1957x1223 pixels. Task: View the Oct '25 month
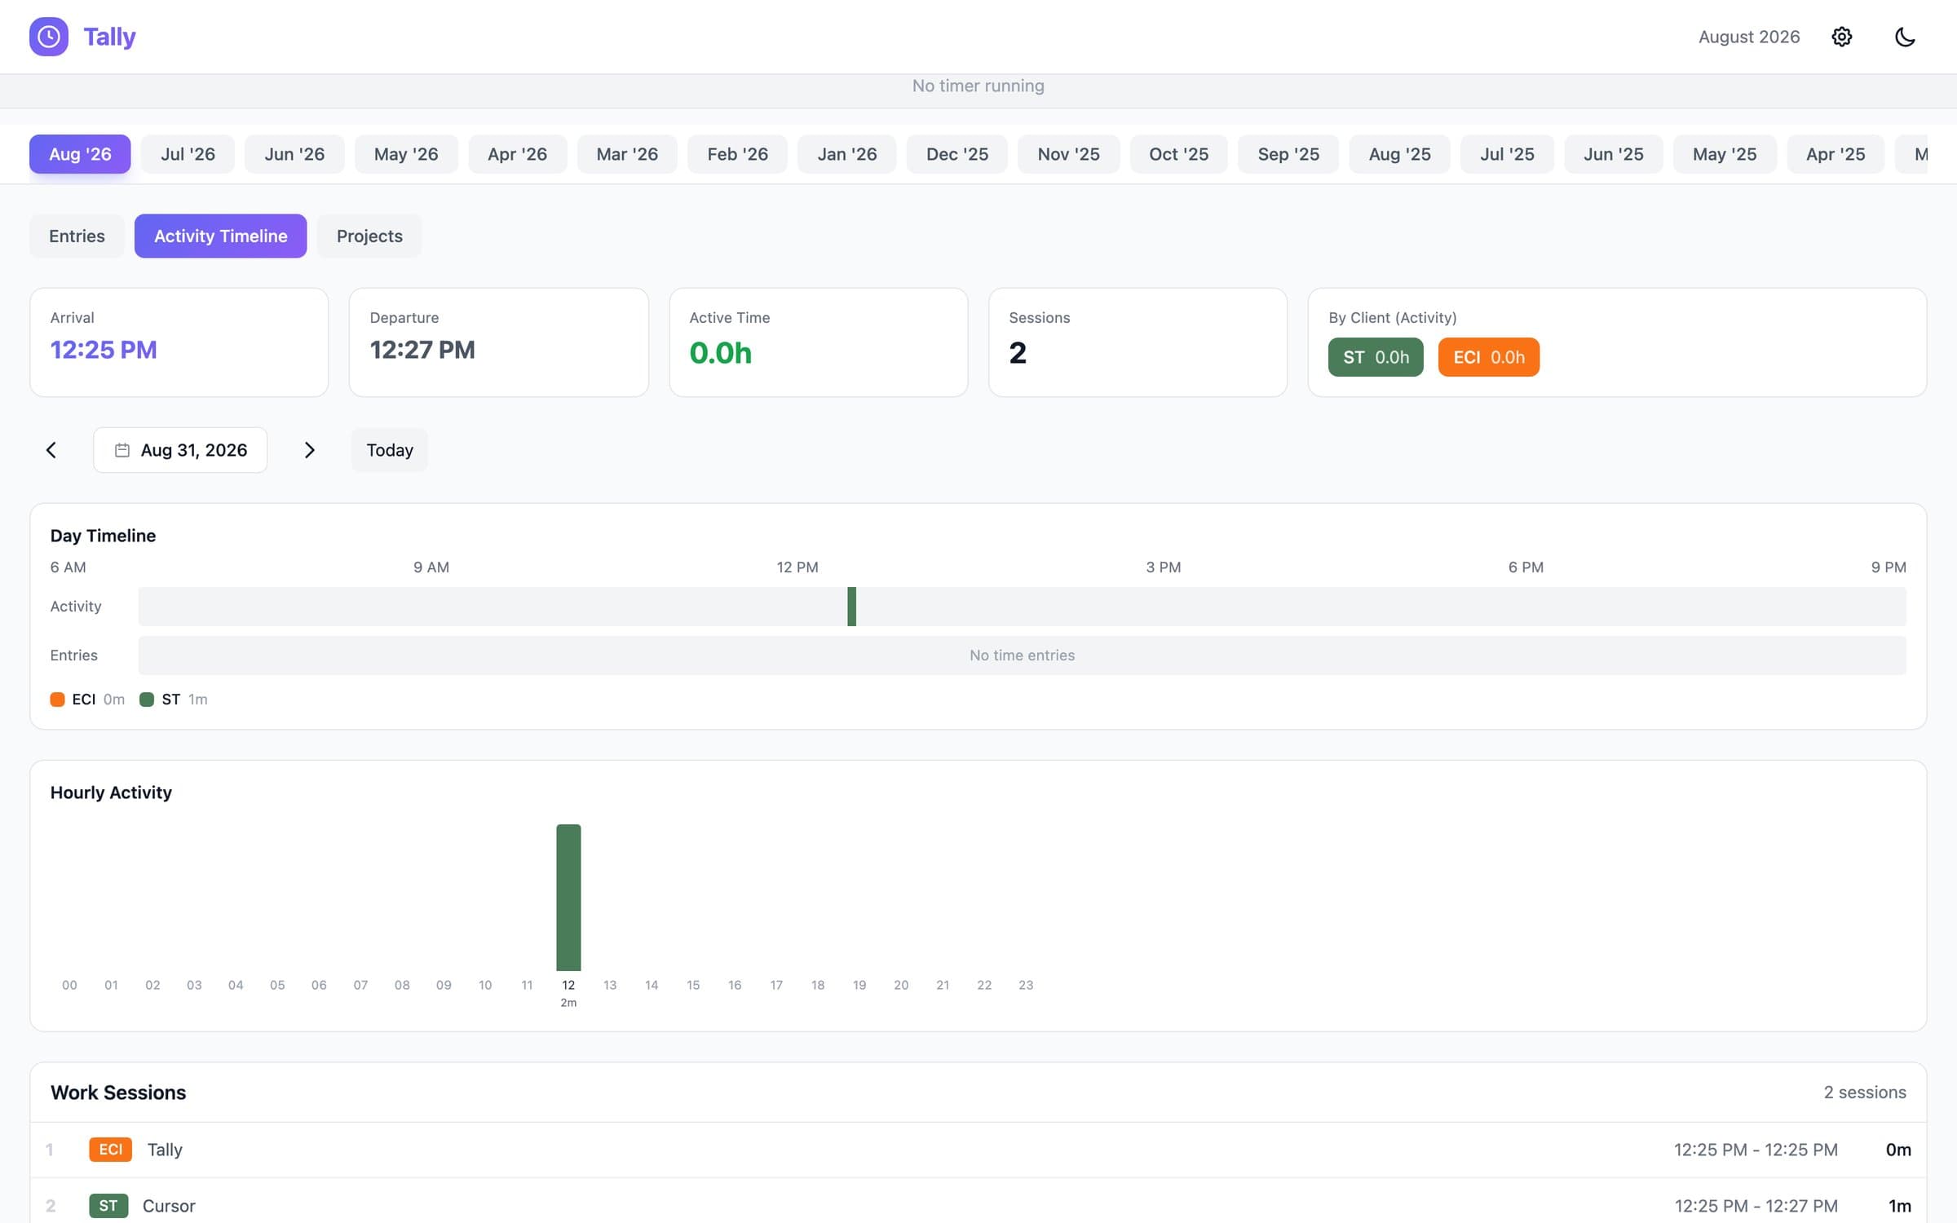(x=1179, y=154)
